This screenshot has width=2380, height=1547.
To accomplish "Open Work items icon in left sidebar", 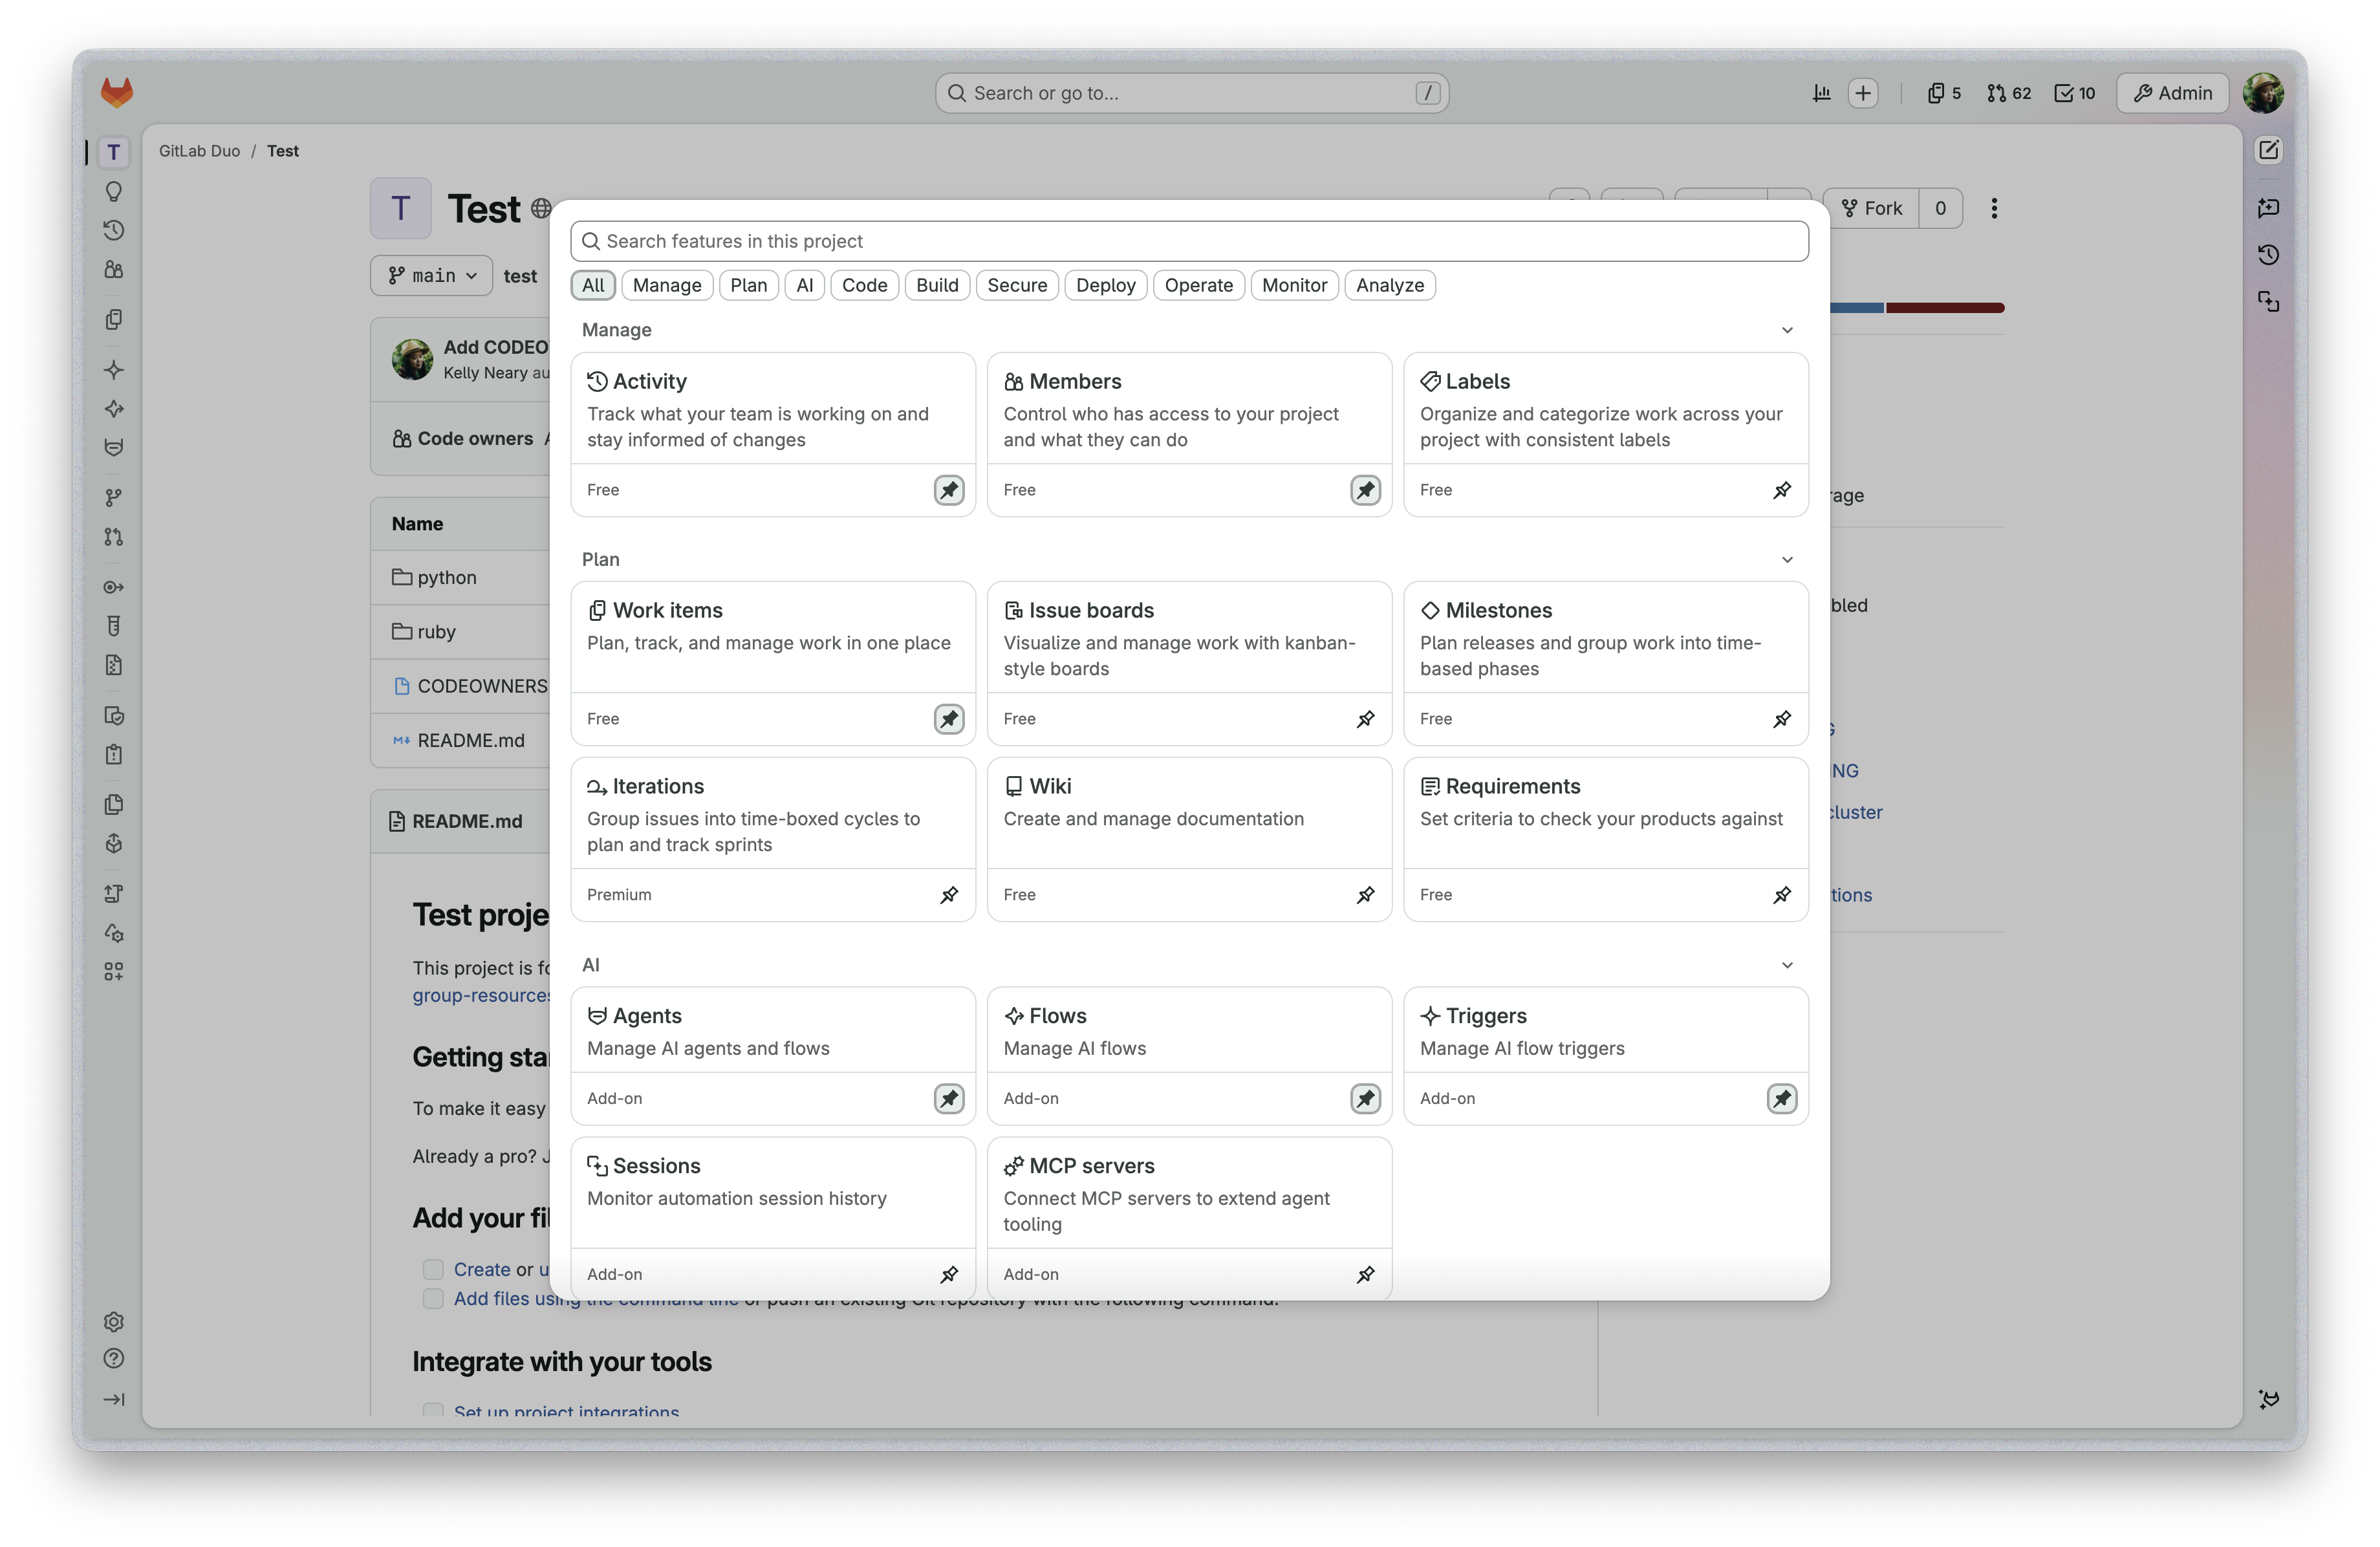I will click(114, 319).
